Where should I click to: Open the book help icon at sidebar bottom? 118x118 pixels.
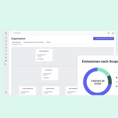click(6, 92)
